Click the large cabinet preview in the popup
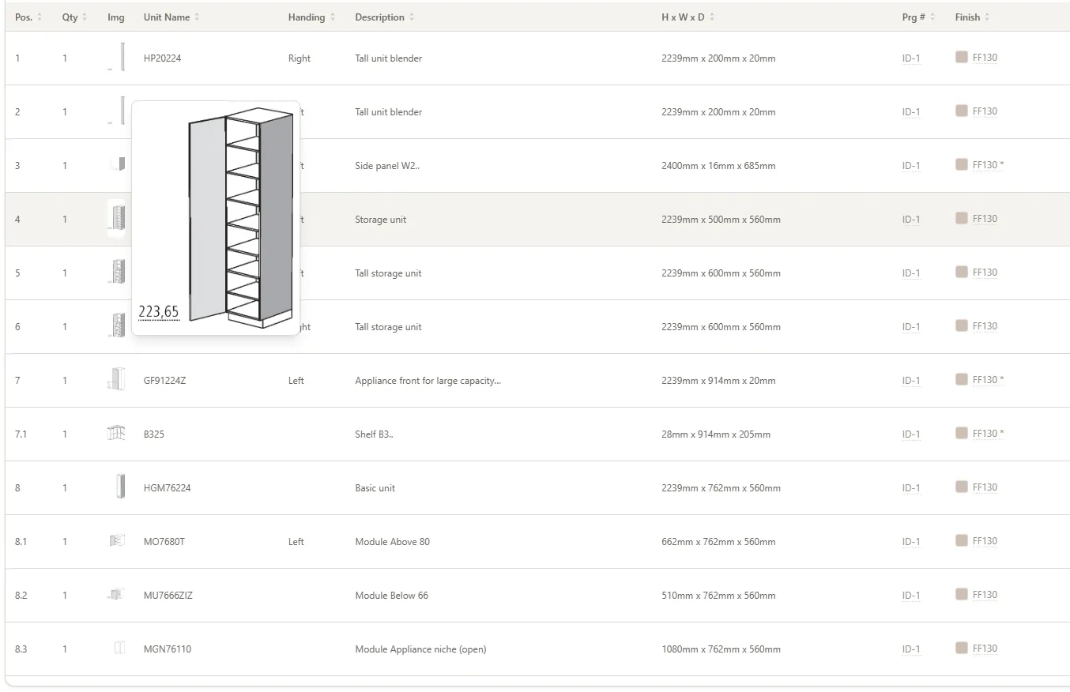 241,217
